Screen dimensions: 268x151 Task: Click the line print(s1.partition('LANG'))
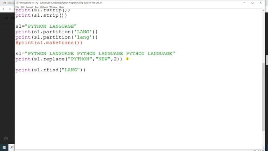tap(57, 32)
